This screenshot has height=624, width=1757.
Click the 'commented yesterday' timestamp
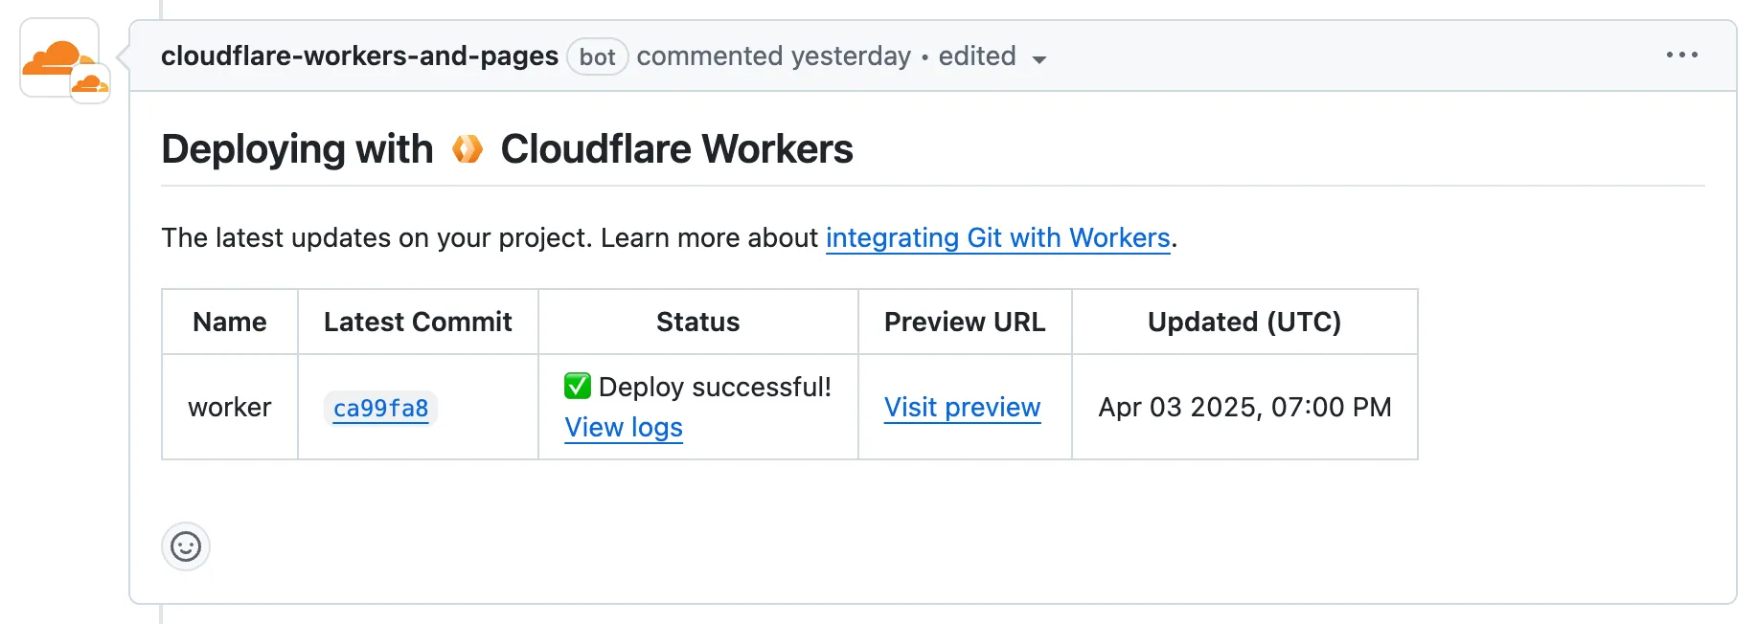click(x=773, y=56)
